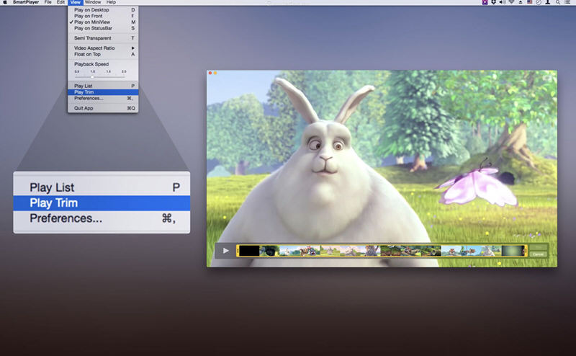Choose Quit App
Image resolution: width=576 pixels, height=356 pixels.
103,108
